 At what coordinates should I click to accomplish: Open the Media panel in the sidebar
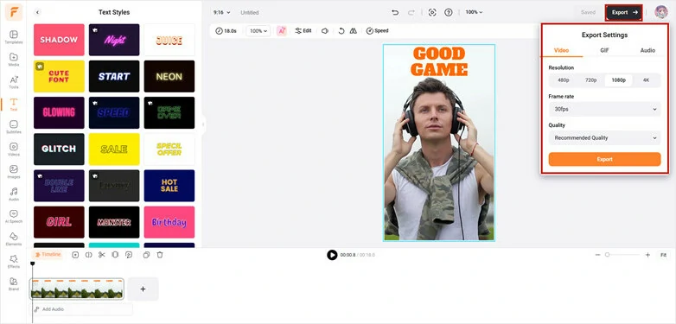(13, 60)
